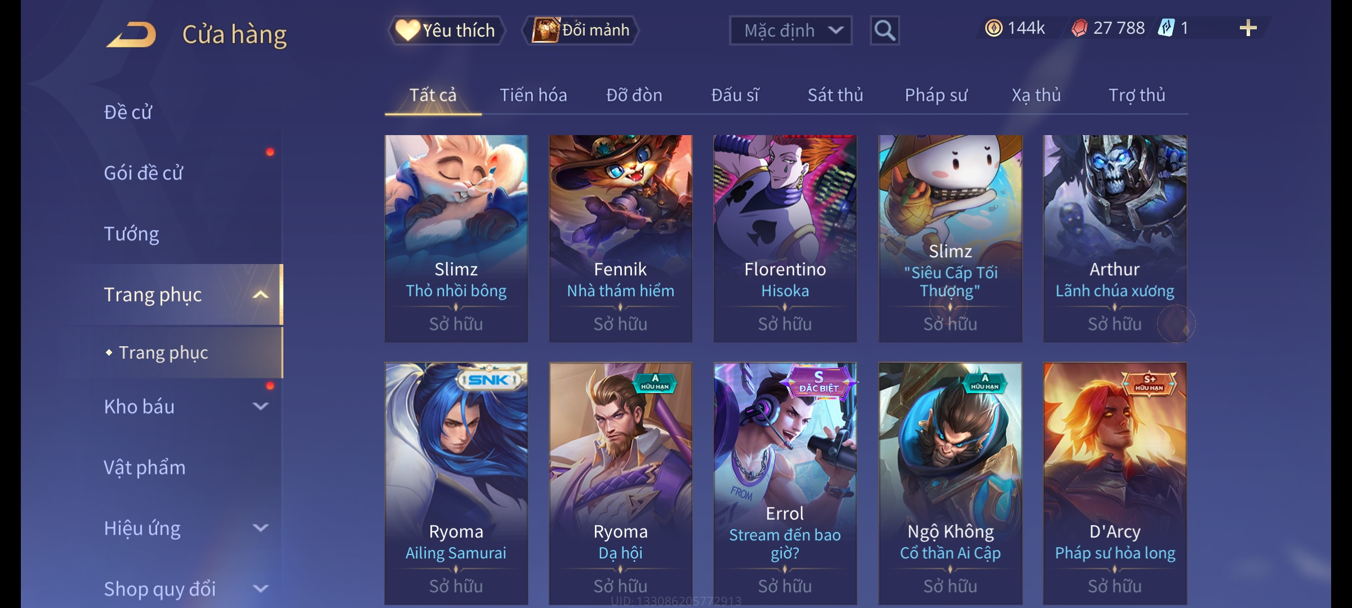Select the Tiến hóa tab

(x=533, y=95)
